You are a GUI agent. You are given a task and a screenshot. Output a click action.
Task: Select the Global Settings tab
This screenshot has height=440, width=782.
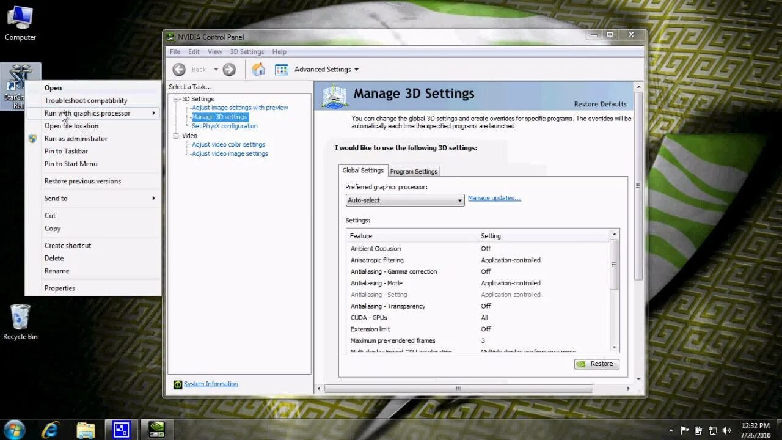(363, 170)
